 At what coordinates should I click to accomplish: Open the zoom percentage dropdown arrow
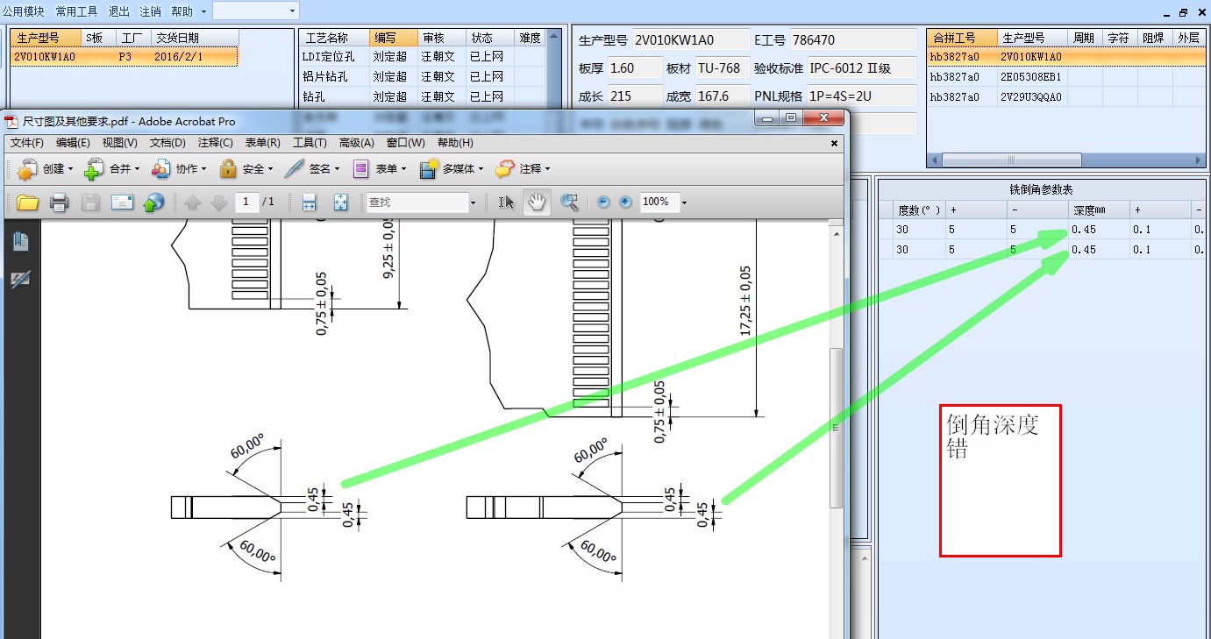tap(684, 202)
